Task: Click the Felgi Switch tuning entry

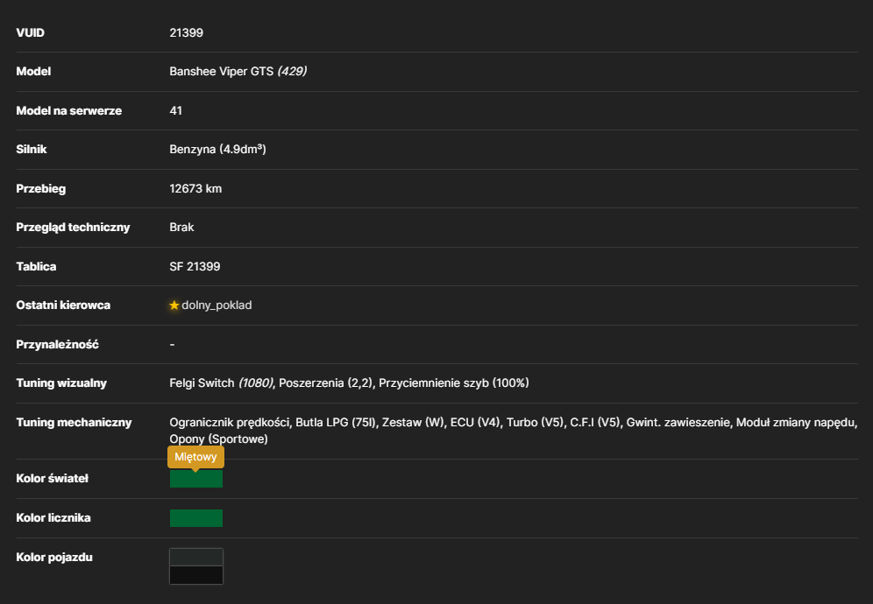Action: (221, 383)
